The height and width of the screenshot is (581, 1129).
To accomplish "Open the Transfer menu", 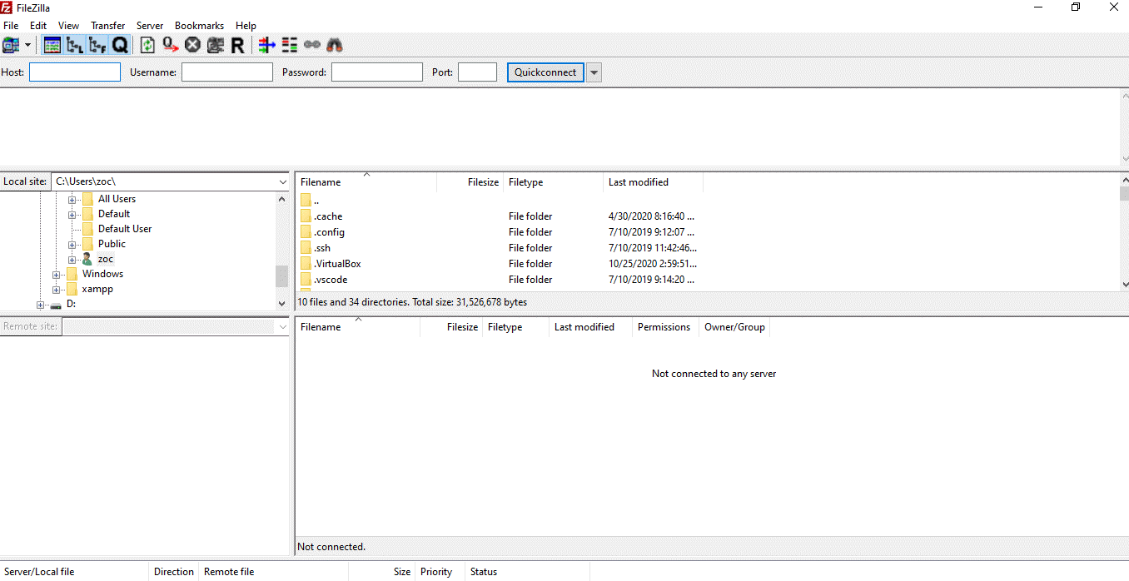I will tap(107, 26).
